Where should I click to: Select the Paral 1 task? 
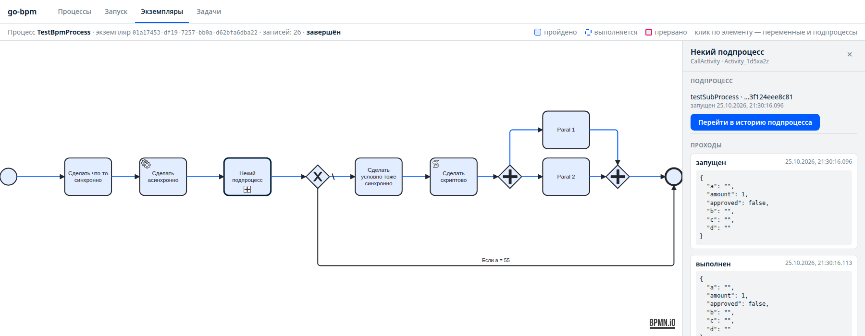566,130
